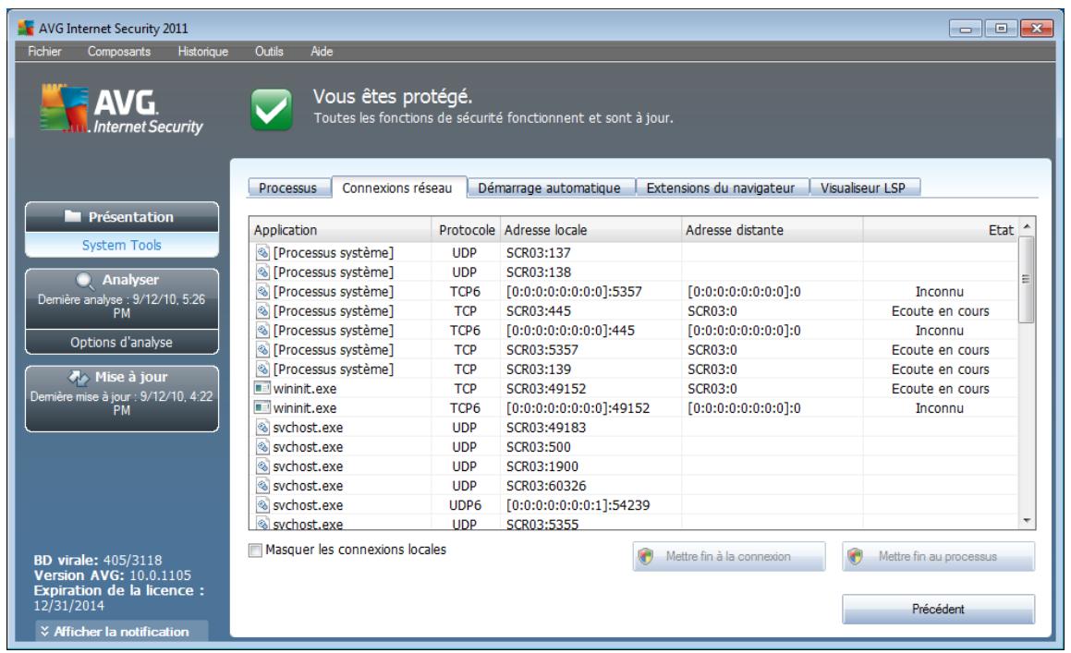This screenshot has height=653, width=1071.
Task: Click the Mise à jour update button
Action: [x=122, y=398]
